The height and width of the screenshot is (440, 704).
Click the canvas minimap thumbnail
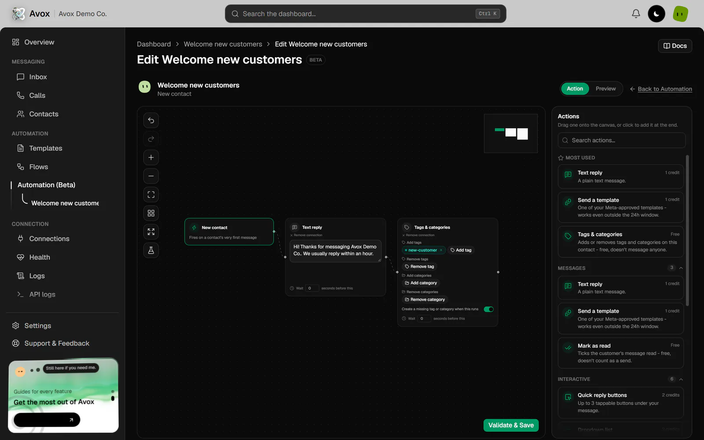[510, 133]
